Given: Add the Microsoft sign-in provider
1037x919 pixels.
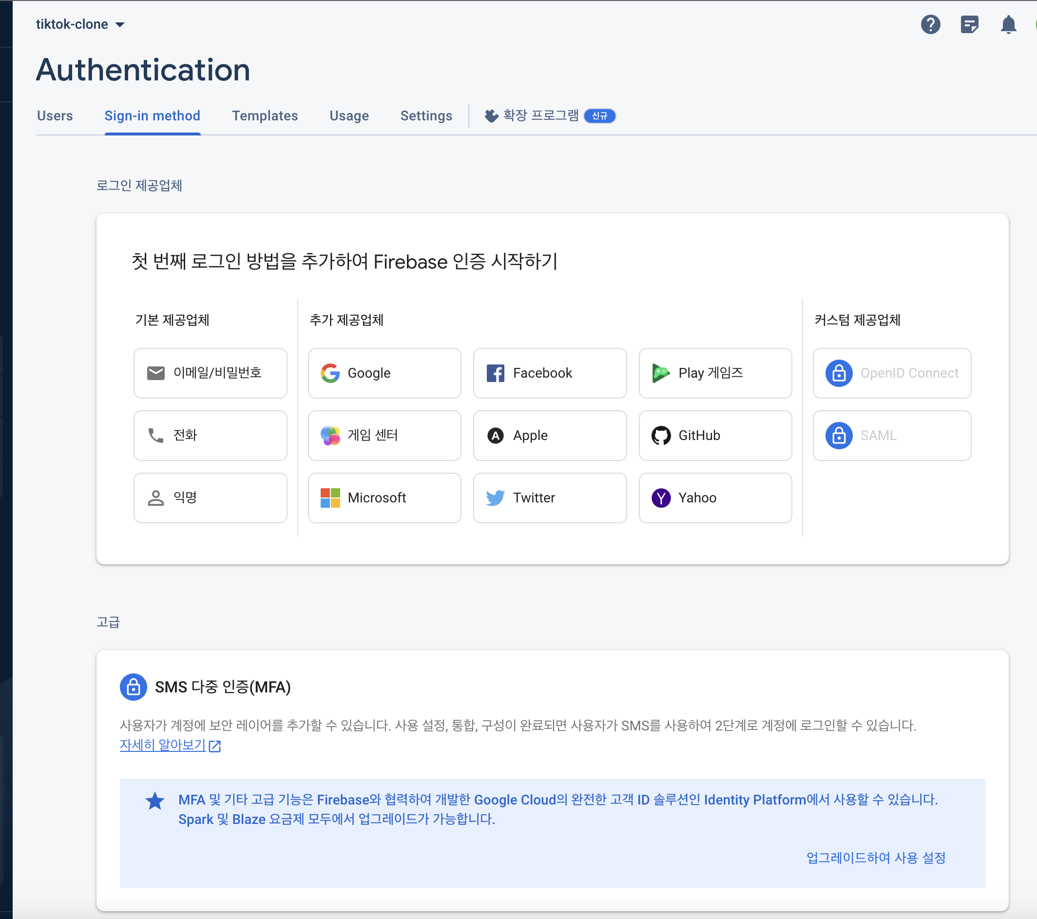Looking at the screenshot, I should (384, 498).
